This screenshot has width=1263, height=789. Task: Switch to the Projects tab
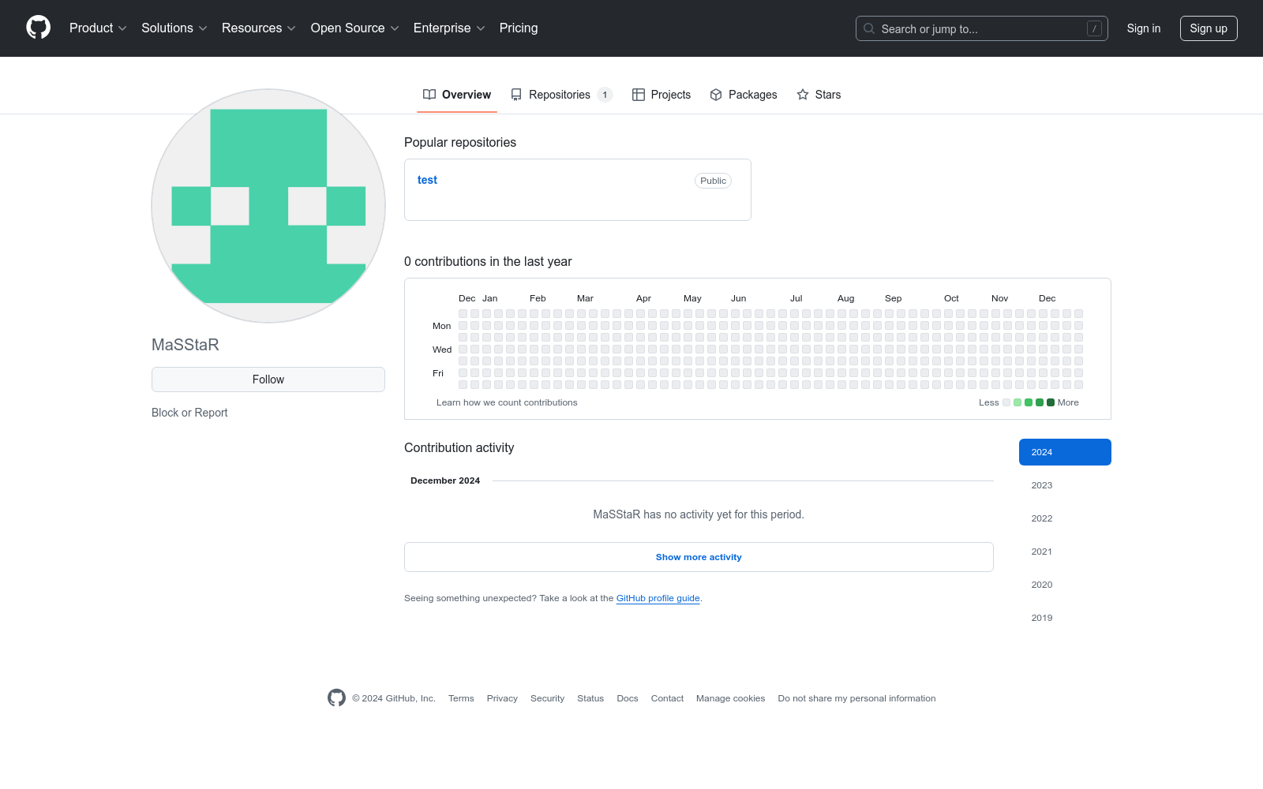coord(661,95)
